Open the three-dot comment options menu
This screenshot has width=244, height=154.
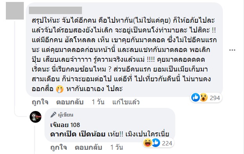(x=232, y=50)
